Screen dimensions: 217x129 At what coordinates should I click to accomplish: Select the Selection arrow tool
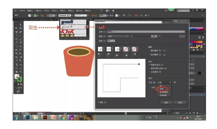tap(16, 25)
